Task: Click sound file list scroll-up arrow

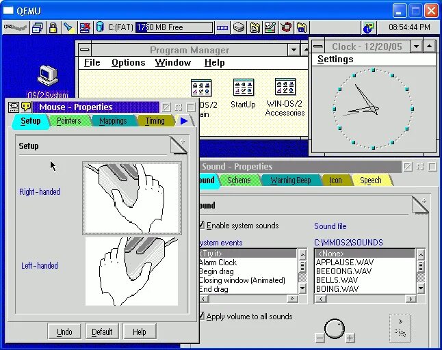Action: click(421, 255)
